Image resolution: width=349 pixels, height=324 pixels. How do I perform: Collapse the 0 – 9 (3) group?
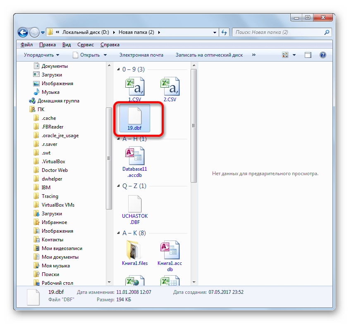[x=118, y=69]
